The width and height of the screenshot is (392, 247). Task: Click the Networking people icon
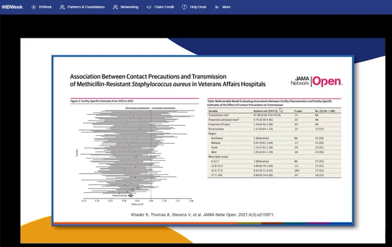coord(115,8)
